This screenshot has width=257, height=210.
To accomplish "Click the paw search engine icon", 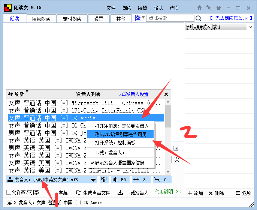I will pyautogui.click(x=138, y=18).
